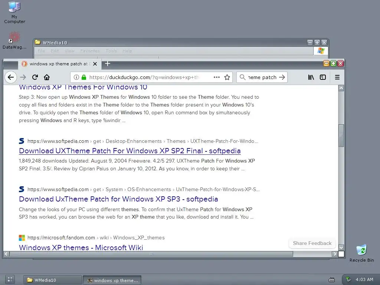Click vertical scrollbar up arrow
This screenshot has height=285, width=380.
341,88
